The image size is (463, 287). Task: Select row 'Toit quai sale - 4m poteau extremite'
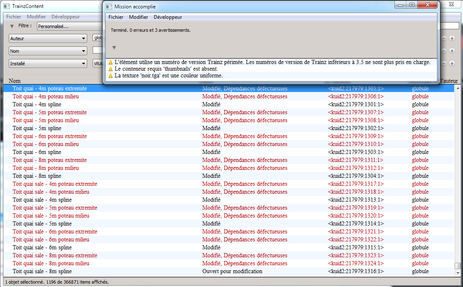[x=229, y=184]
